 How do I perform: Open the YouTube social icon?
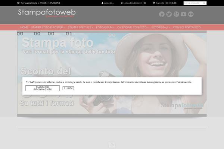click(183, 14)
